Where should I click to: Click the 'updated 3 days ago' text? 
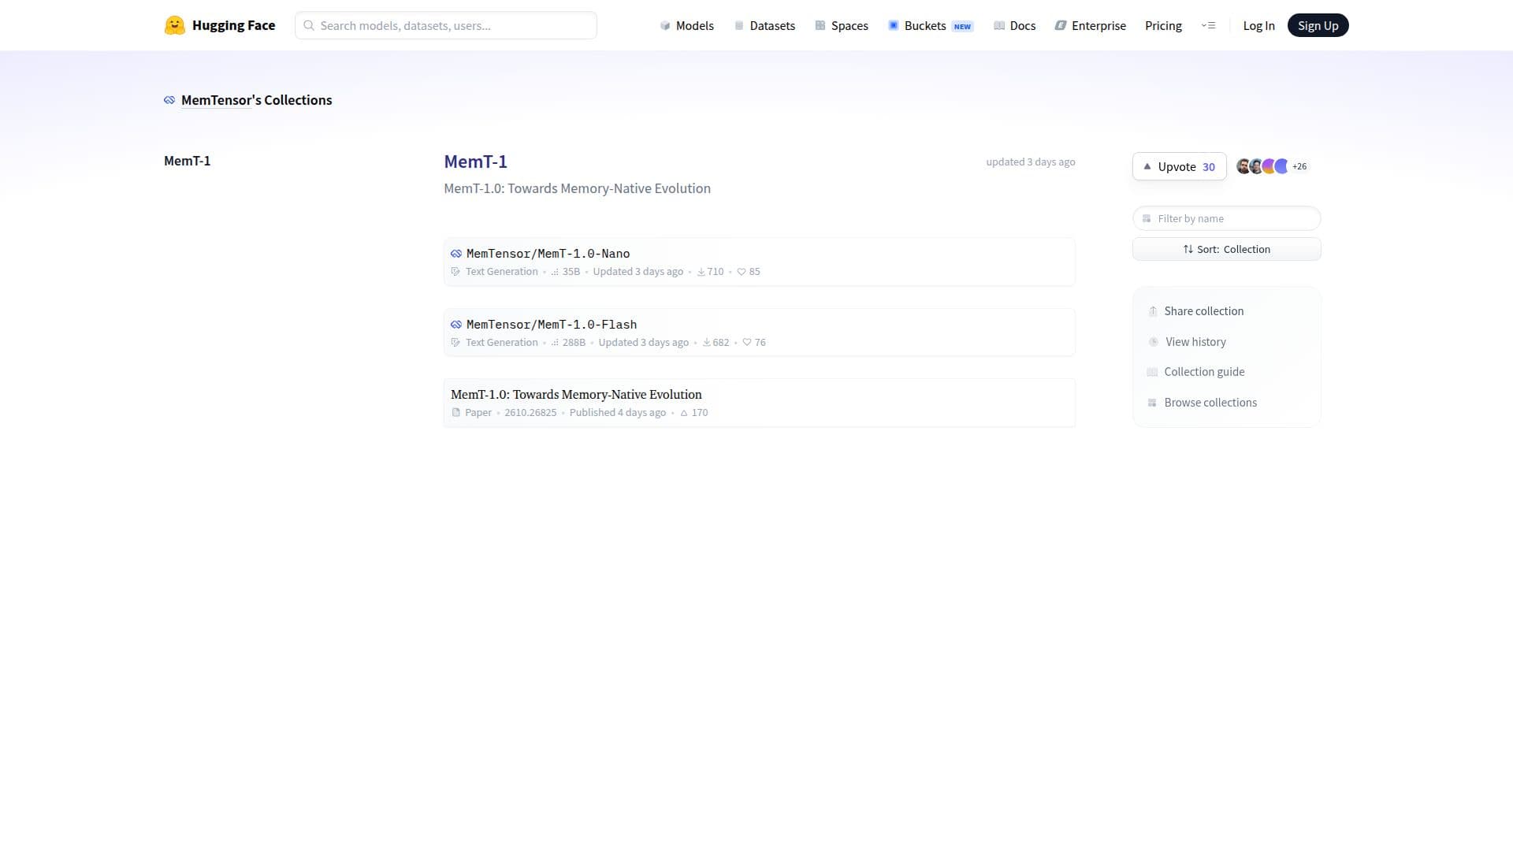click(x=1031, y=162)
